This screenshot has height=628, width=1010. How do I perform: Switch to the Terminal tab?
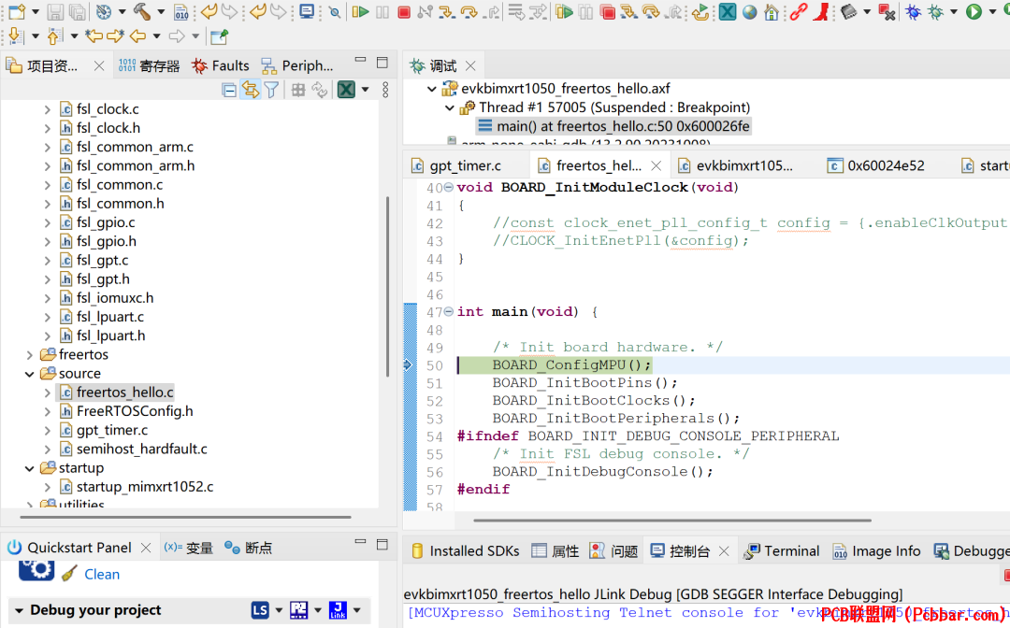[x=781, y=550]
